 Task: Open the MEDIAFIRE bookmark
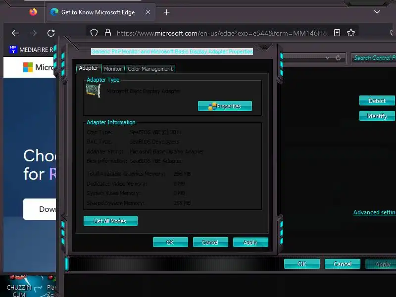click(31, 50)
